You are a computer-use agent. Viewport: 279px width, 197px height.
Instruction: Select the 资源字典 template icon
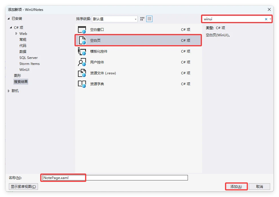tap(82, 84)
